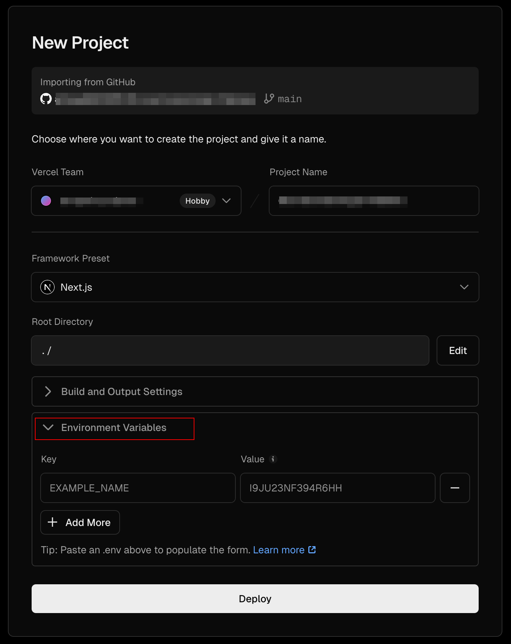Focus the Project Name input field
Image resolution: width=511 pixels, height=644 pixels.
pos(374,201)
